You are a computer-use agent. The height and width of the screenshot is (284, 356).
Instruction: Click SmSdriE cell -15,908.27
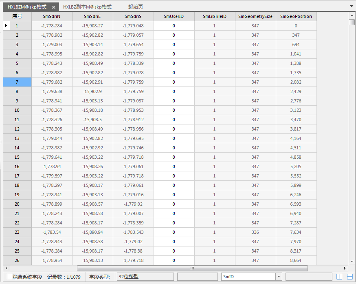(92, 26)
